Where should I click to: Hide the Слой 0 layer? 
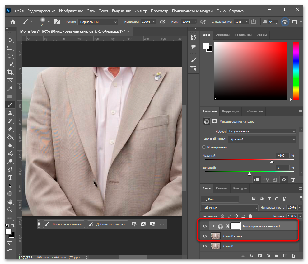[x=205, y=246]
